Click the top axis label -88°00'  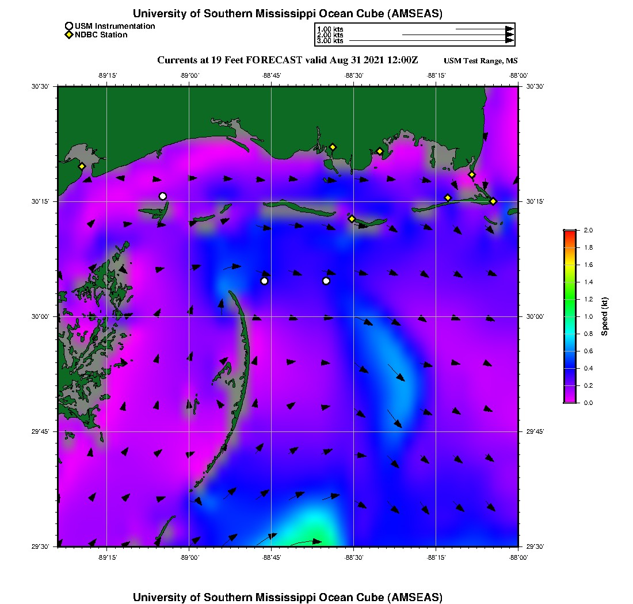[518, 75]
